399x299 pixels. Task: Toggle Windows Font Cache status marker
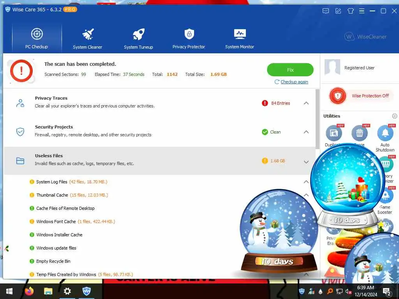tap(32, 222)
